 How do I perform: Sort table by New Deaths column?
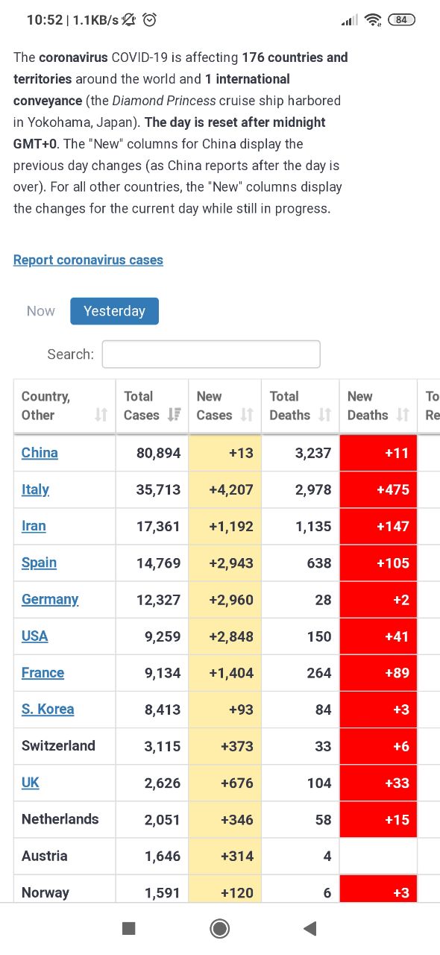(x=378, y=406)
